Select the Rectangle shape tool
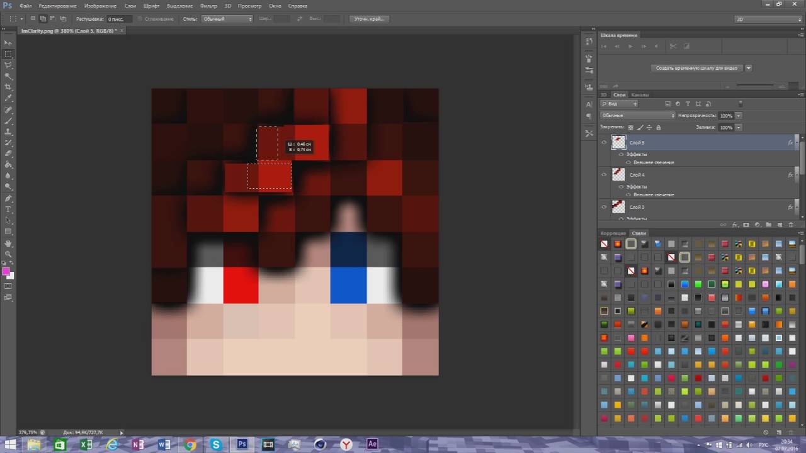Image resolution: width=806 pixels, height=453 pixels. pos(9,231)
